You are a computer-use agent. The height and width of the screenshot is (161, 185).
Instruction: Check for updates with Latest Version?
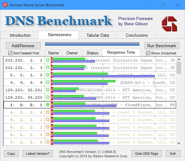coord(38,154)
